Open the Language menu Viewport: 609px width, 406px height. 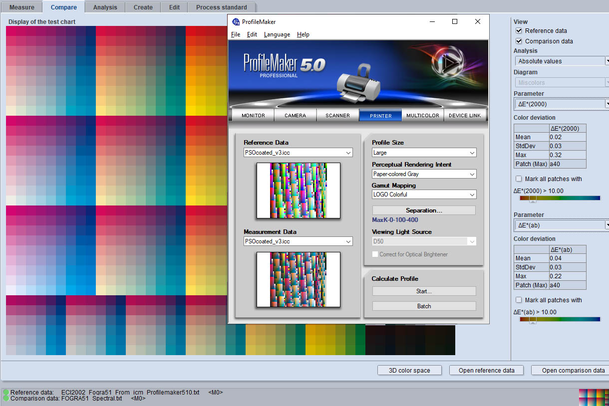[x=277, y=34]
